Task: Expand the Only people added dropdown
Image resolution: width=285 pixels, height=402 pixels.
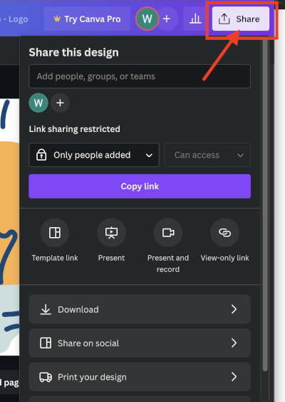Action: [x=94, y=155]
